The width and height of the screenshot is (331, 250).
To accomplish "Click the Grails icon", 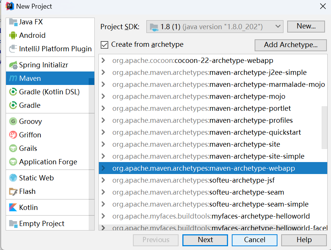I will [x=13, y=148].
